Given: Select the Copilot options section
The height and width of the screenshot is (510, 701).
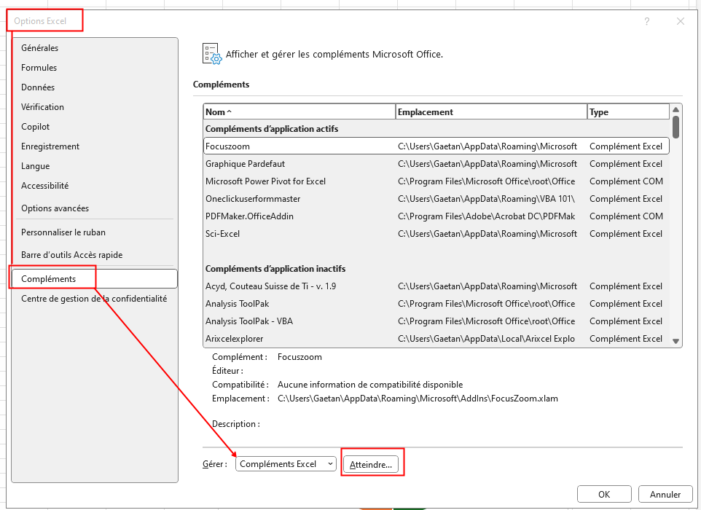Looking at the screenshot, I should coord(36,127).
